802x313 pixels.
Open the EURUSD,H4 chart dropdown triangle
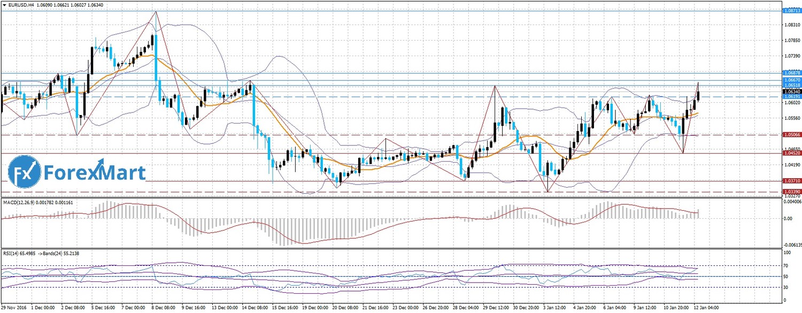pos(4,4)
